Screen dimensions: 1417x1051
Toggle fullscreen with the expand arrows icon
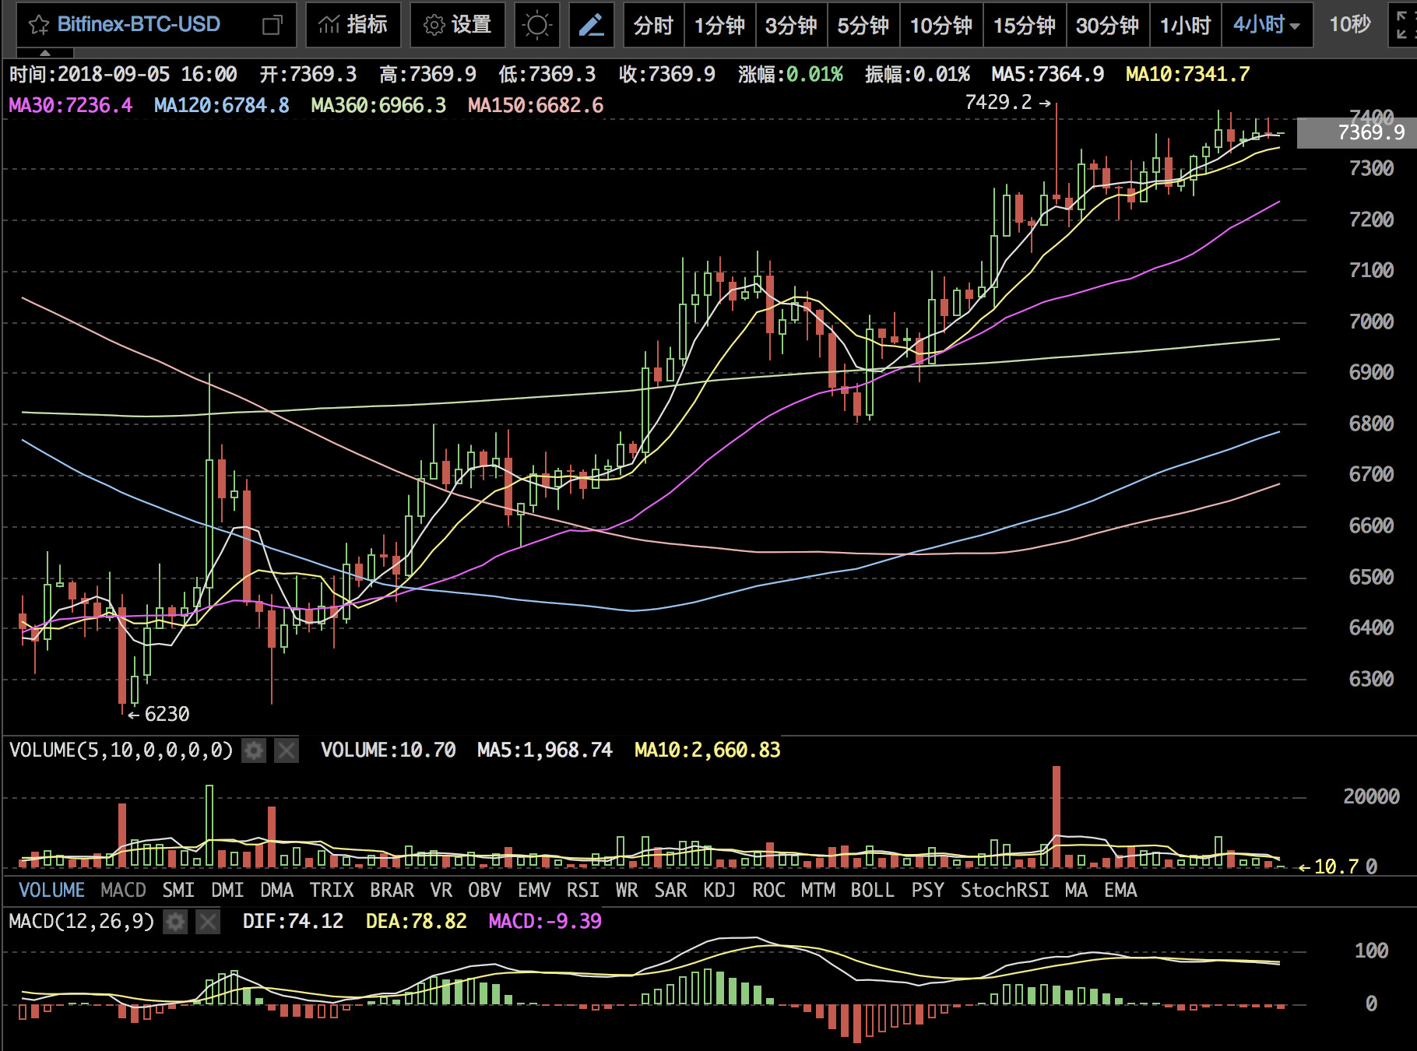[1402, 25]
